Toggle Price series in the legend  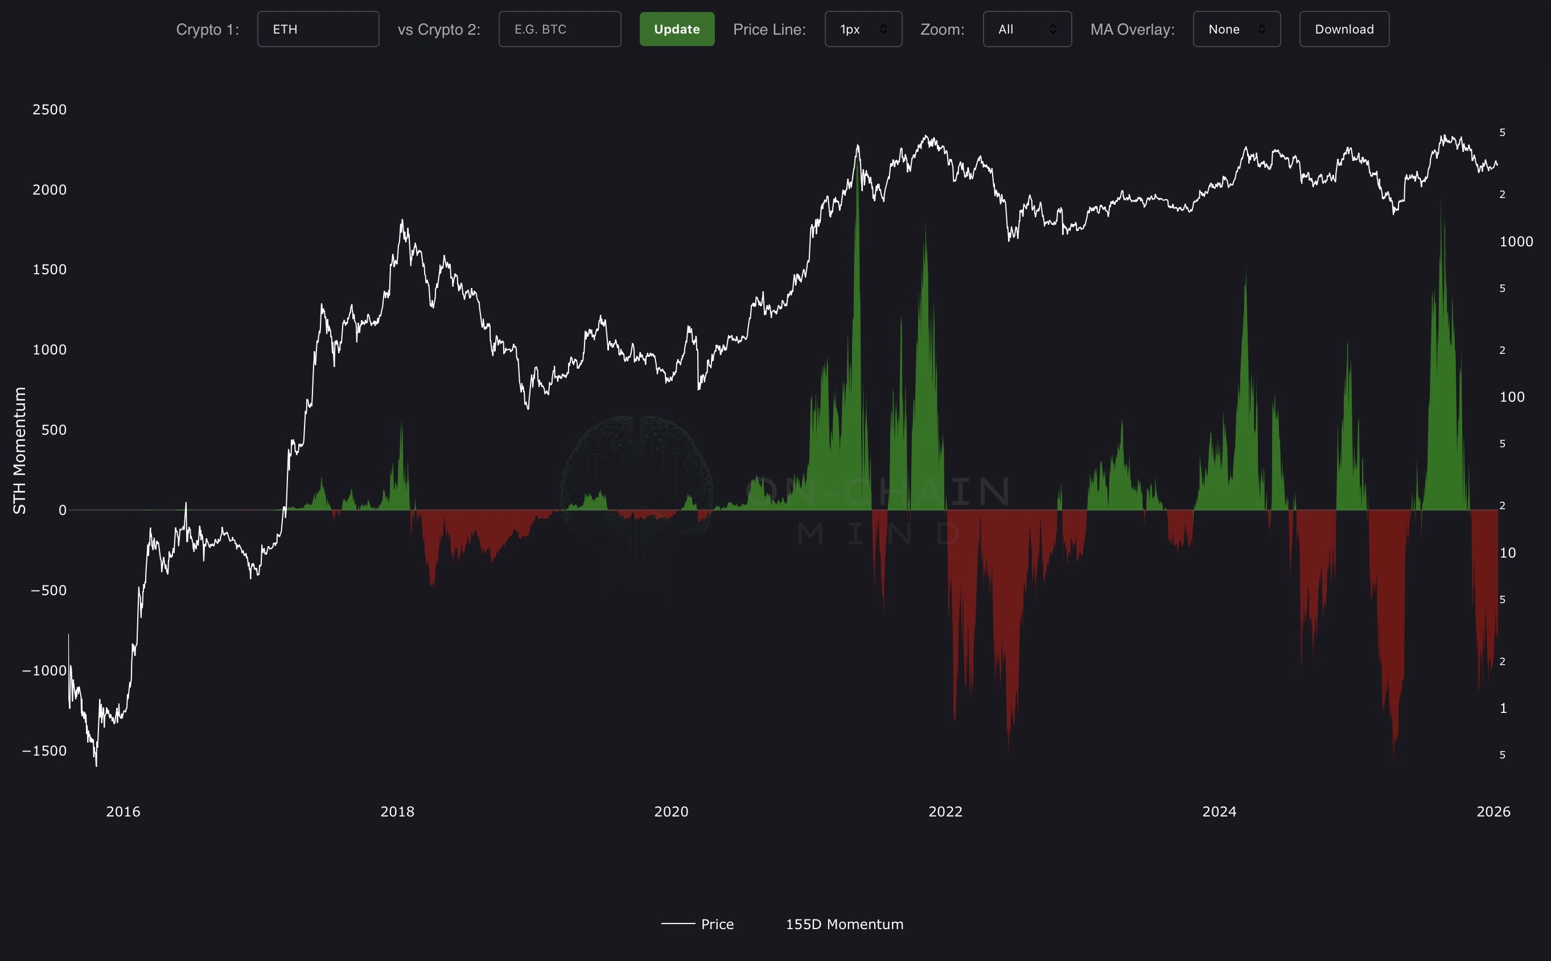pyautogui.click(x=717, y=924)
